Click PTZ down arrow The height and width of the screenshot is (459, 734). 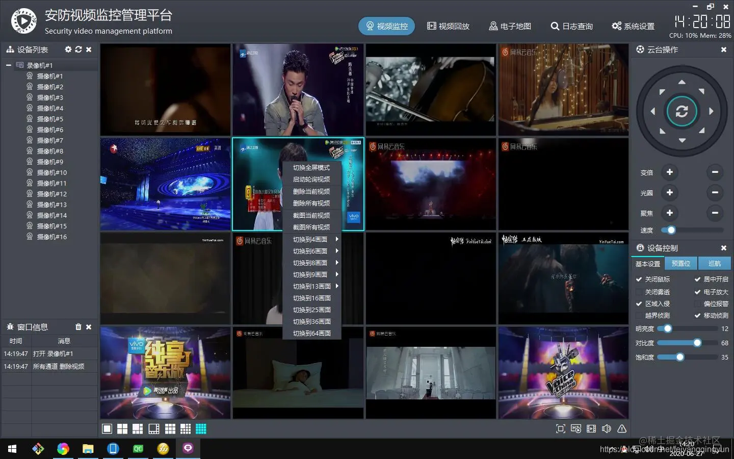(x=682, y=140)
